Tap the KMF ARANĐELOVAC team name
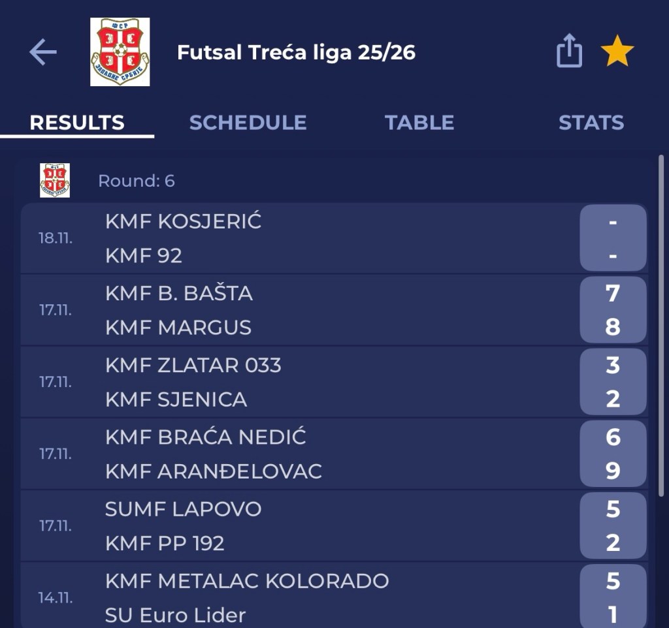This screenshot has height=628, width=669. click(x=214, y=471)
